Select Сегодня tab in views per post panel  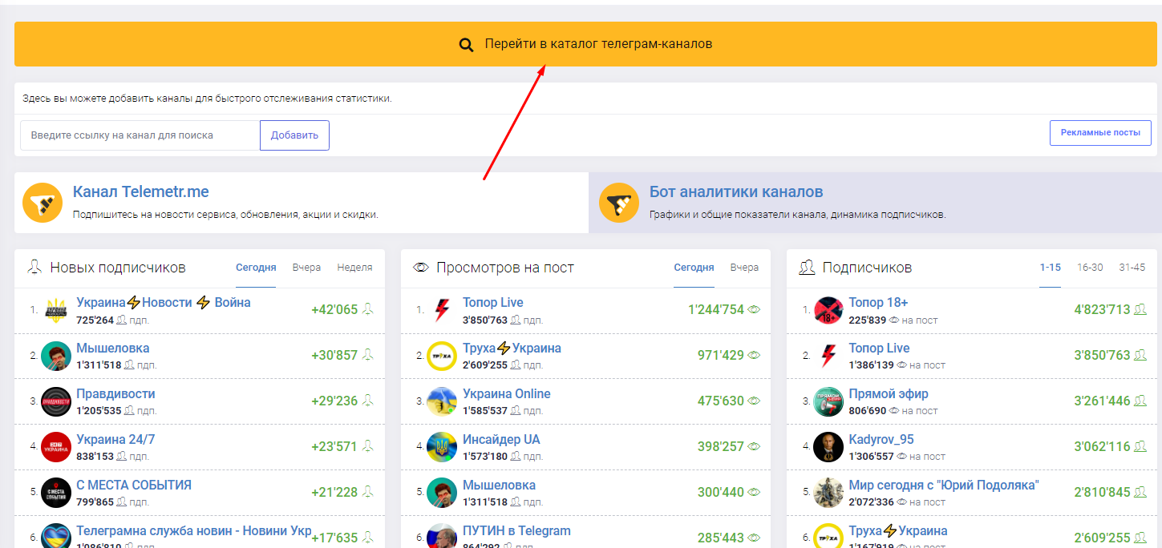[x=694, y=268]
